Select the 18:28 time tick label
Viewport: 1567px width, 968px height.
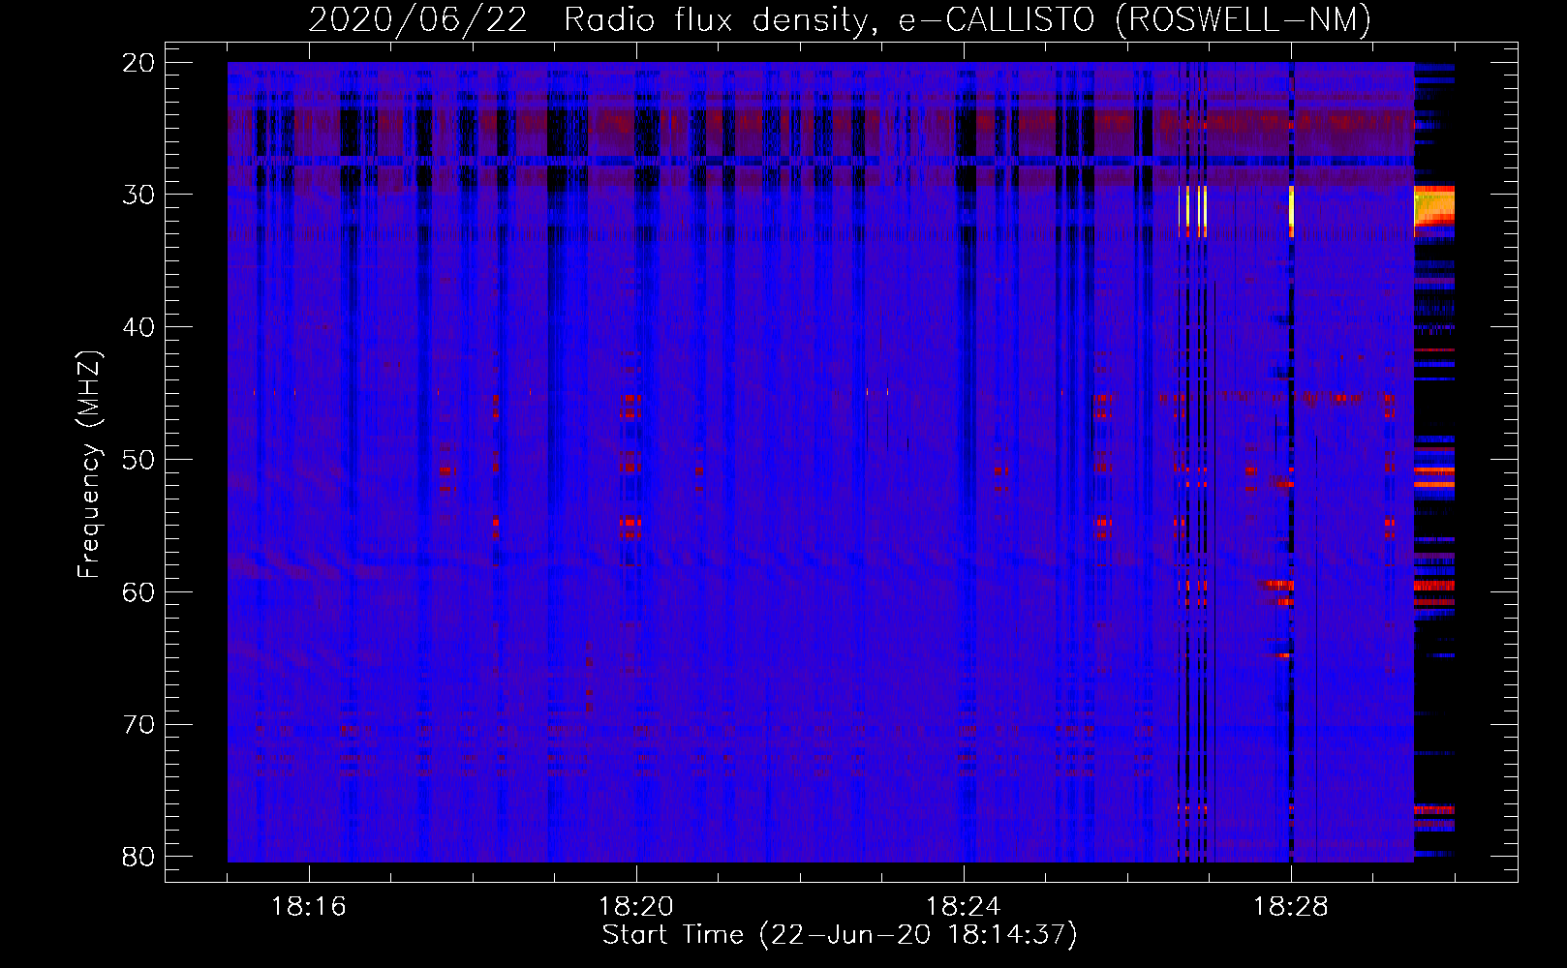[1291, 907]
